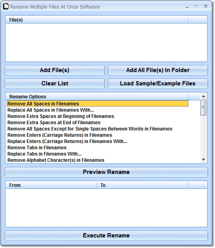Click the Rename Options scrollbar thumb
215x248 pixels.
tap(204, 108)
